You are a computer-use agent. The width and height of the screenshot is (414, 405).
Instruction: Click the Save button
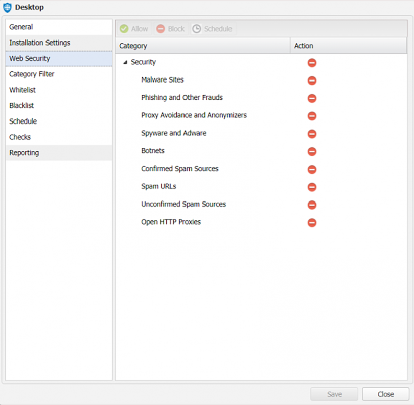[334, 394]
